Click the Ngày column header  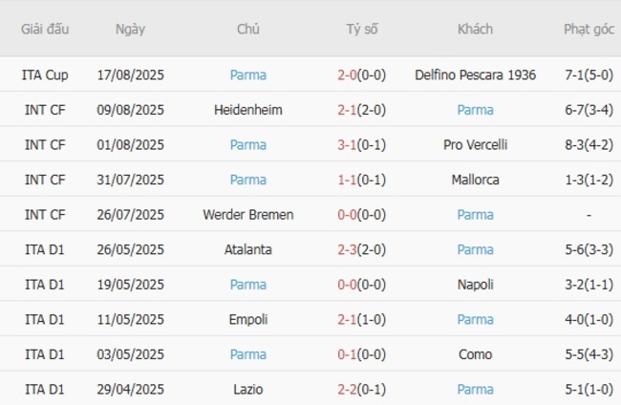130,30
